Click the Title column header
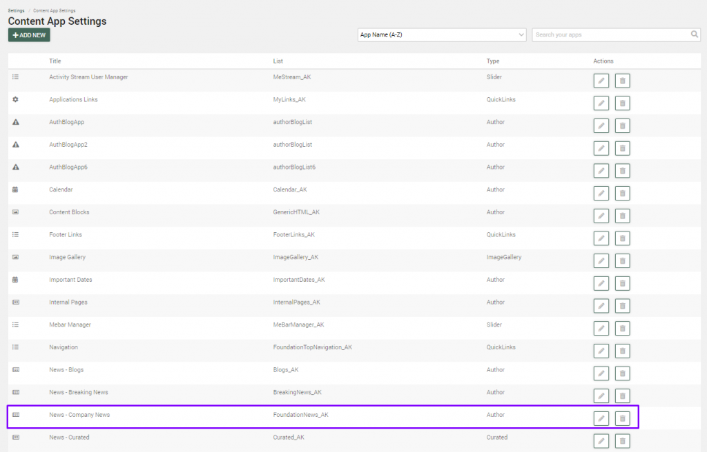This screenshot has height=452, width=707. (x=55, y=61)
